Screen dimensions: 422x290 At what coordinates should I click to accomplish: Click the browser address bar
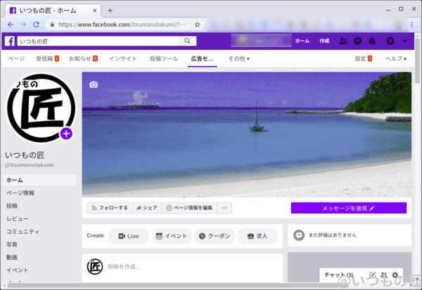[x=122, y=25]
